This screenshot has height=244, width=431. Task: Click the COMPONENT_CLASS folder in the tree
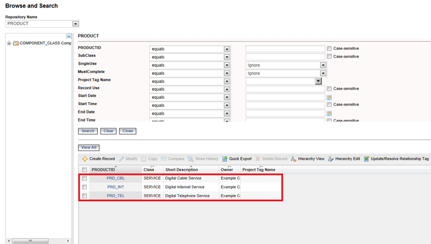(16, 43)
